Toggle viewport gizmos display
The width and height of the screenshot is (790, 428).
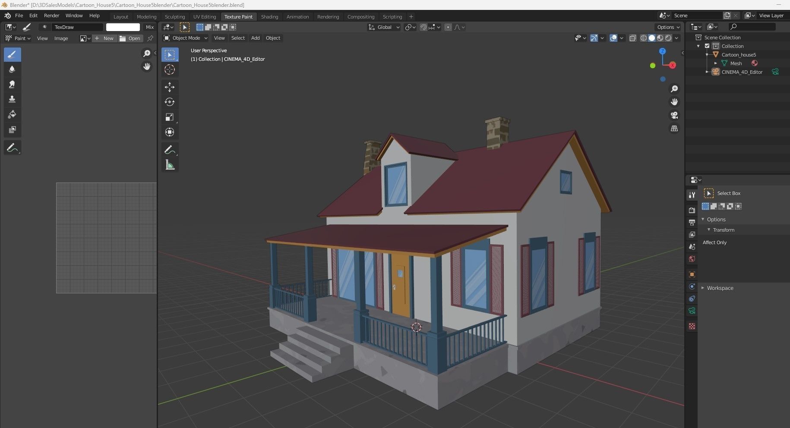594,38
